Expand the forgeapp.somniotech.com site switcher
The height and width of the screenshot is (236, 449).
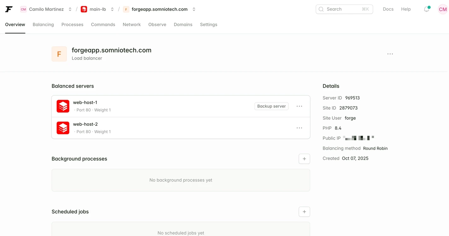coord(194,9)
